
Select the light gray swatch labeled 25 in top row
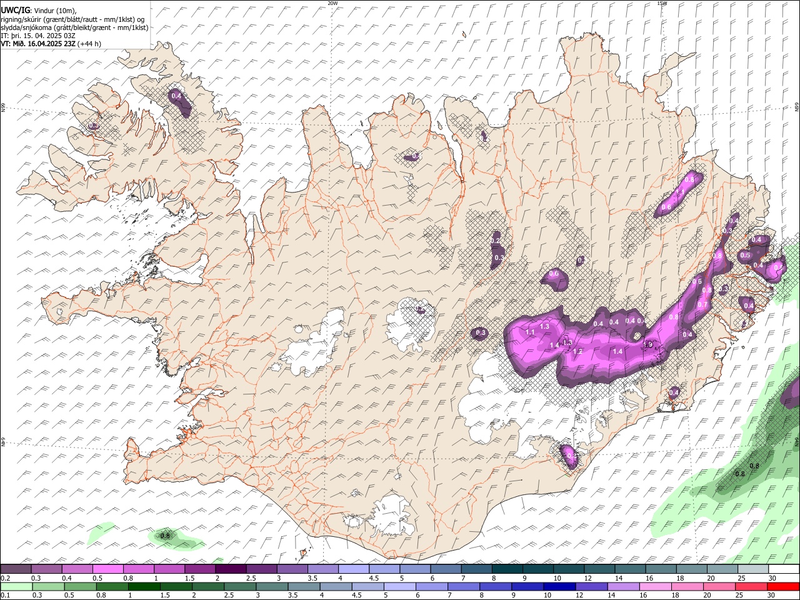[754, 569]
